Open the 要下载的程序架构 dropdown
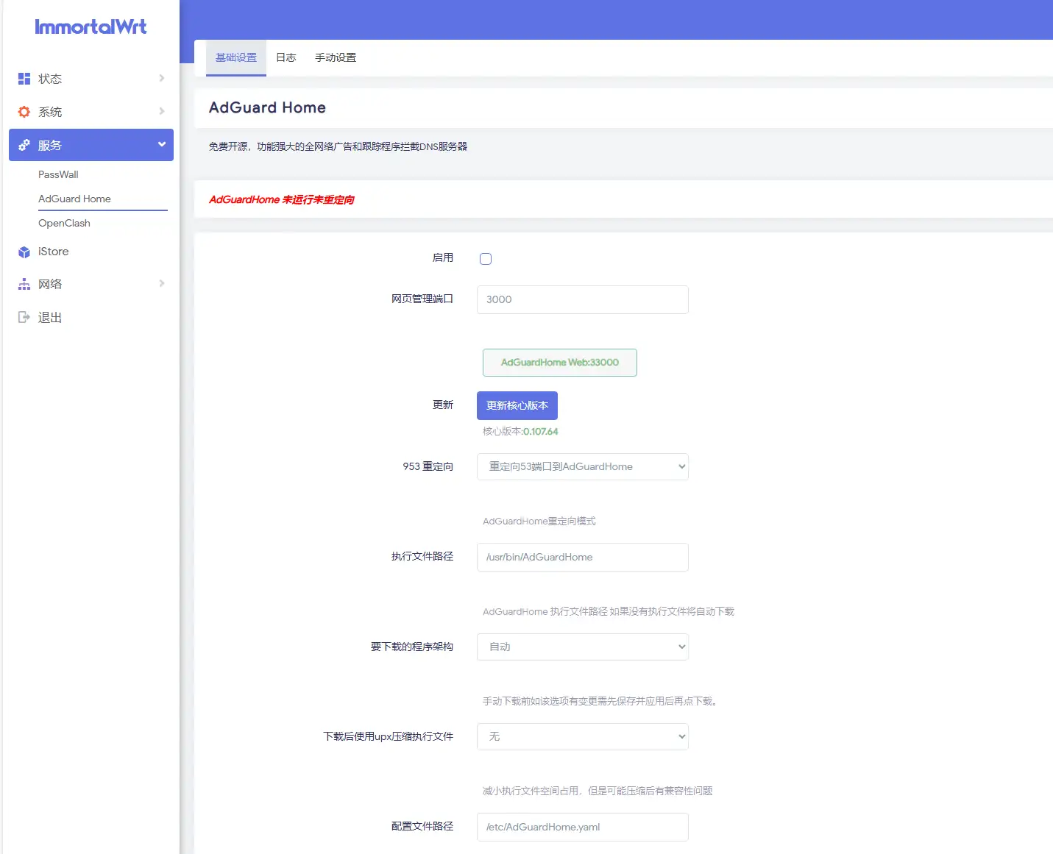This screenshot has width=1053, height=854. tap(582, 647)
